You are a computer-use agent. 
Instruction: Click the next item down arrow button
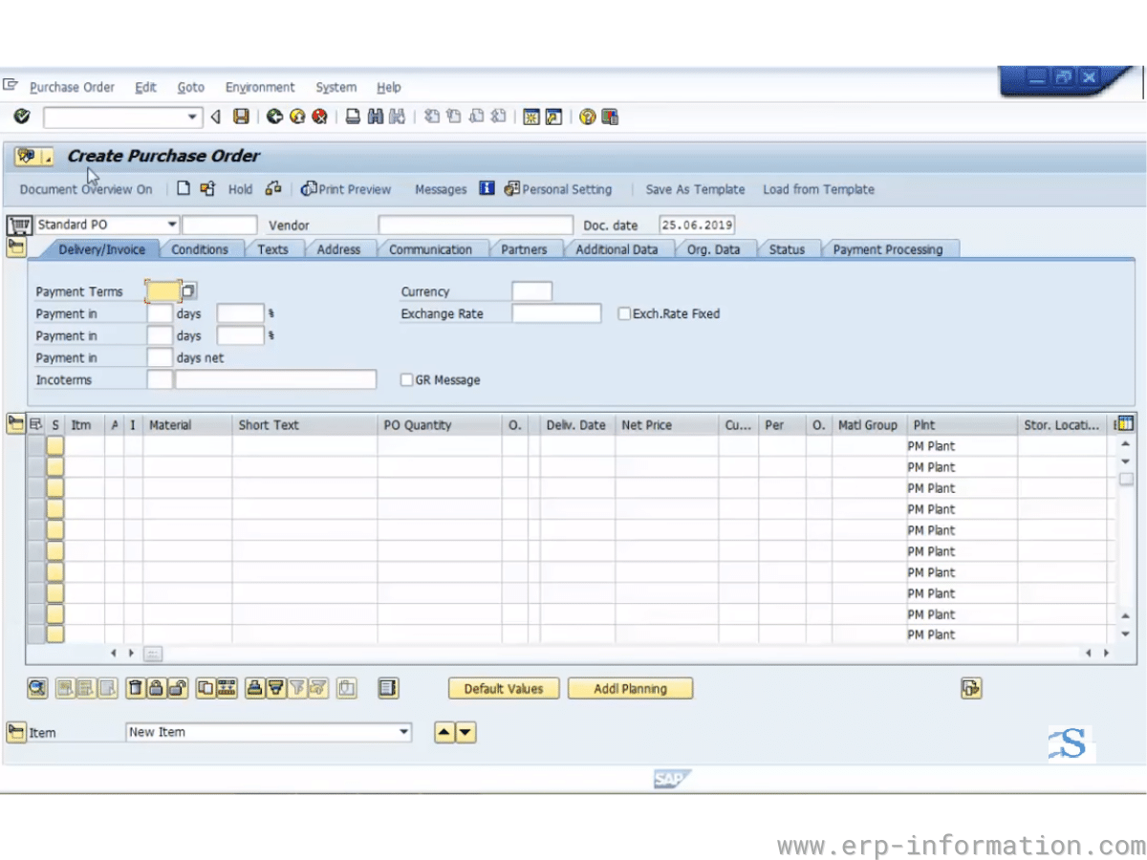pyautogui.click(x=465, y=732)
